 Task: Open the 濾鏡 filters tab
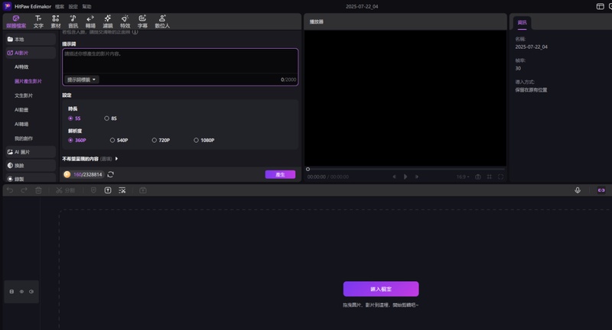tap(108, 21)
